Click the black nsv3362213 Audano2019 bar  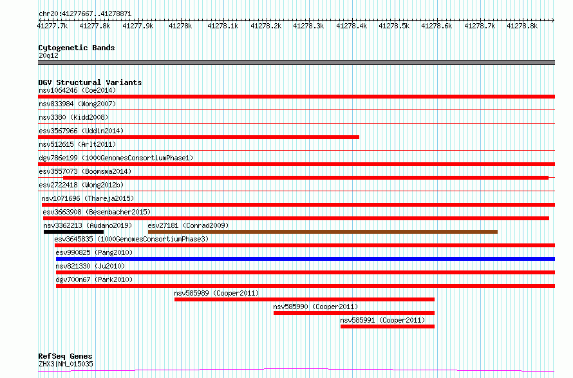[73, 232]
